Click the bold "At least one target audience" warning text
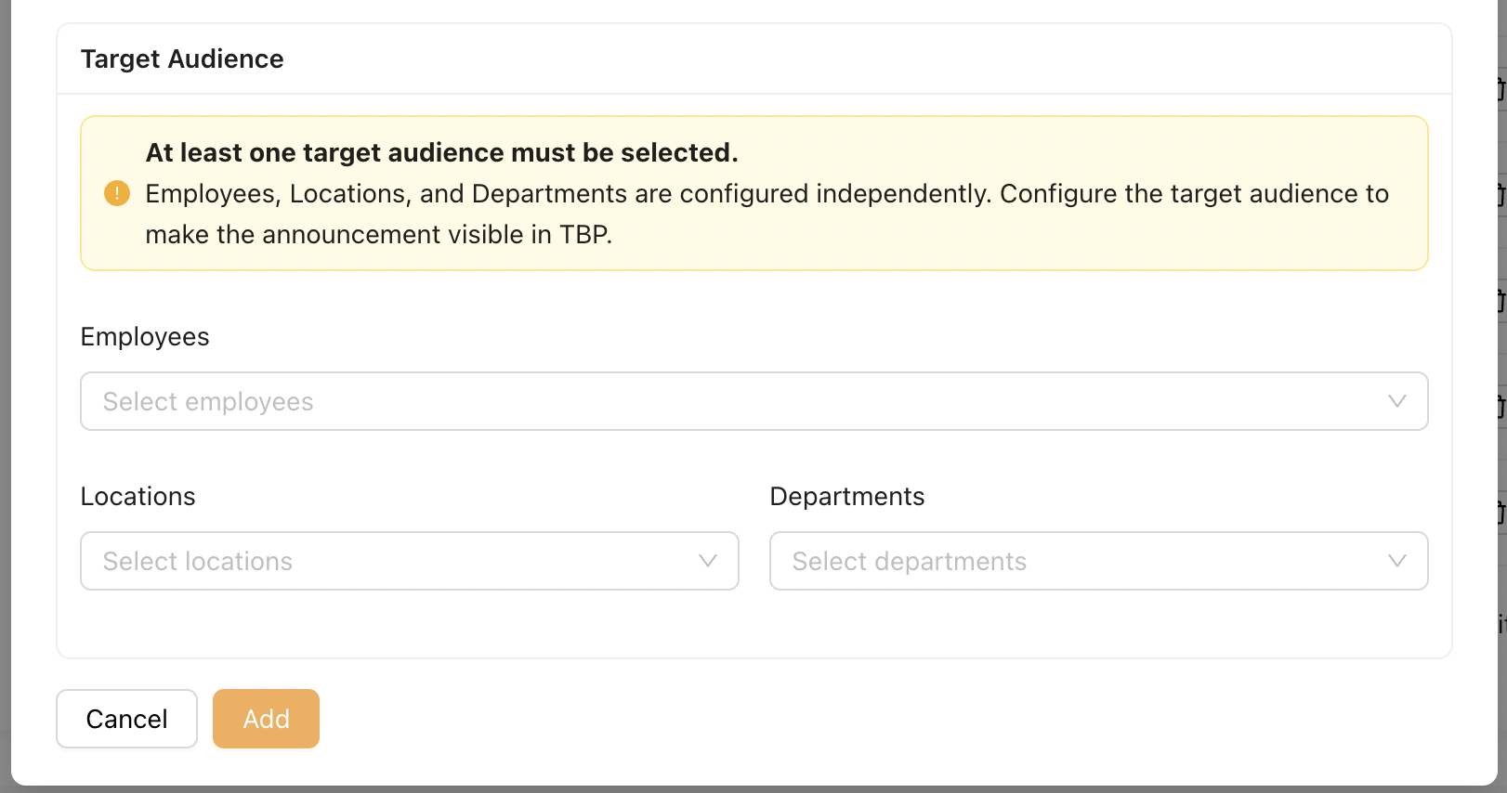The image size is (1507, 793). (441, 153)
